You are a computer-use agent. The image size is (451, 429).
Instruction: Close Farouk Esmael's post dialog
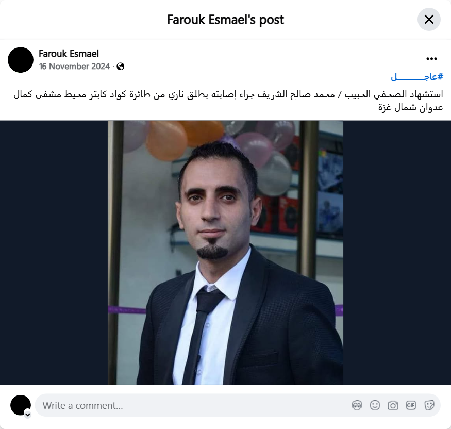coord(428,19)
